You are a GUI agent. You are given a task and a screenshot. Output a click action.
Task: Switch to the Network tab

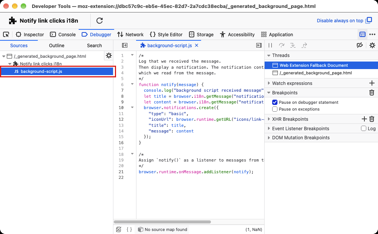[x=130, y=34]
